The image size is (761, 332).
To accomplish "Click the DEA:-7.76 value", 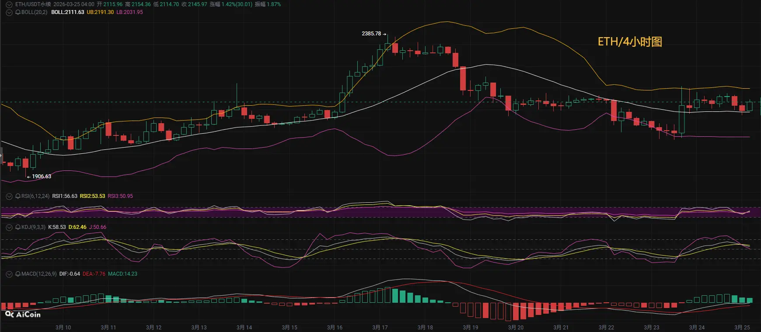I will click(x=94, y=274).
